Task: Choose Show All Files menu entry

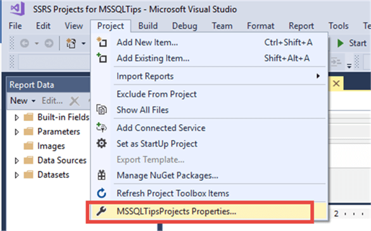Action: [209, 110]
